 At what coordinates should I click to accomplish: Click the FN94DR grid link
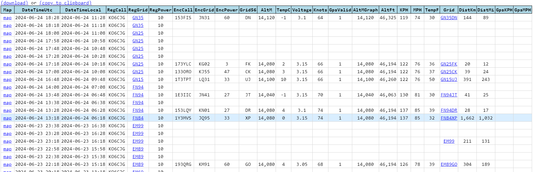pos(449,110)
